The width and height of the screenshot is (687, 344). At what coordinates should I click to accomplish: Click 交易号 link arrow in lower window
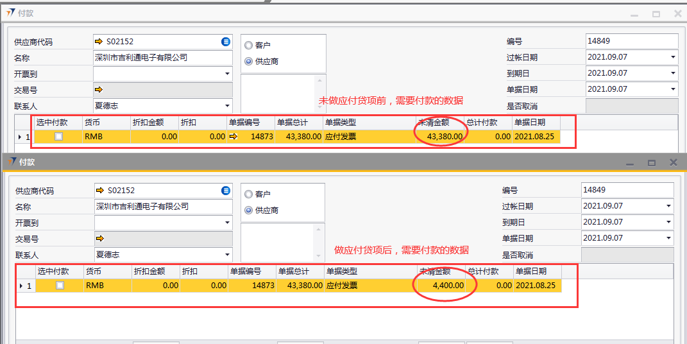point(100,239)
